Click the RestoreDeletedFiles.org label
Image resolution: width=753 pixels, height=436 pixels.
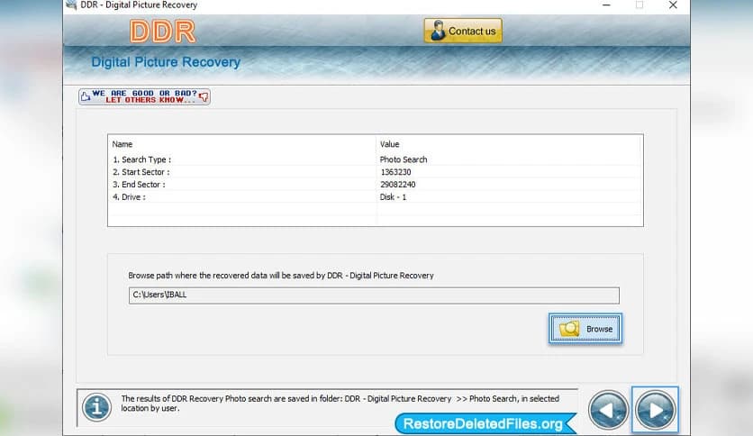484,423
